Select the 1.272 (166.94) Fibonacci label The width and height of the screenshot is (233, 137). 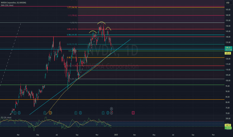[72, 7]
